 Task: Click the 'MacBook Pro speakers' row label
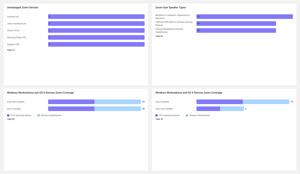click(173, 16)
